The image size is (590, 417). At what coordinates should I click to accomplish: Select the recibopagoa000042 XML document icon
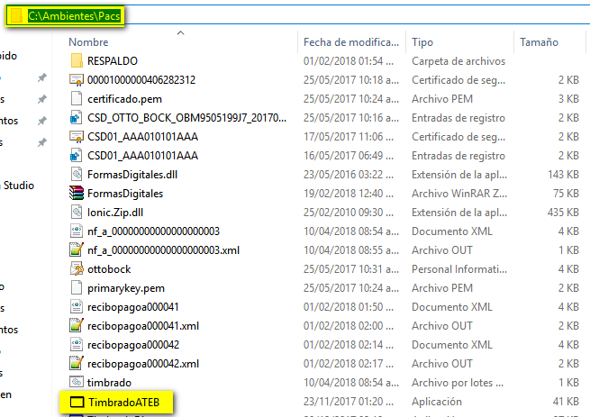[x=77, y=344]
